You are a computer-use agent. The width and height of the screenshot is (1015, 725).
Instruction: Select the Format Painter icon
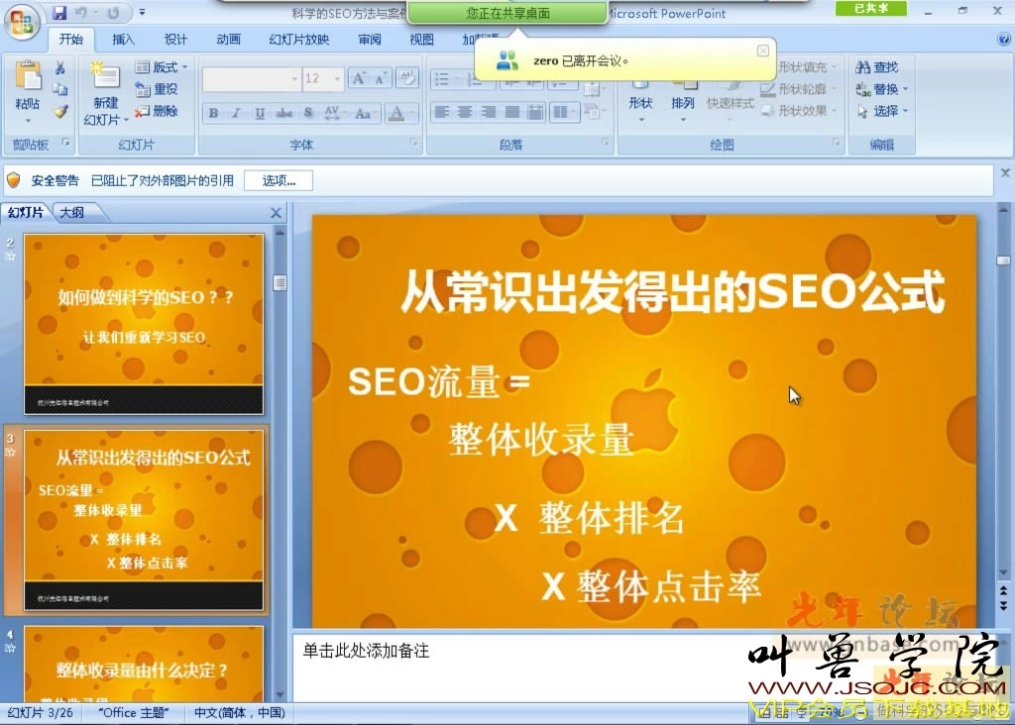tap(62, 109)
